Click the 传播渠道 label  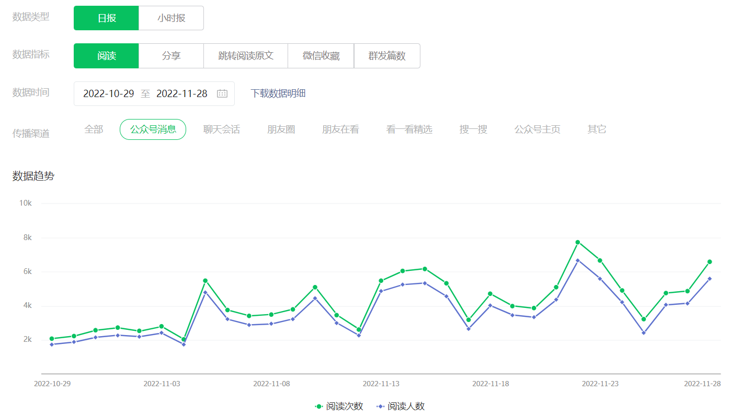[31, 134]
